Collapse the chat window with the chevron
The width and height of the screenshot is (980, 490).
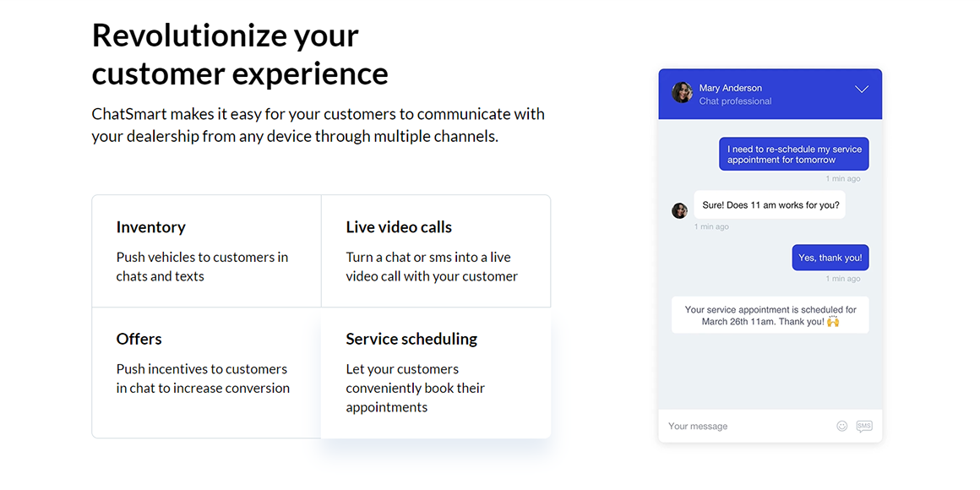pos(861,90)
